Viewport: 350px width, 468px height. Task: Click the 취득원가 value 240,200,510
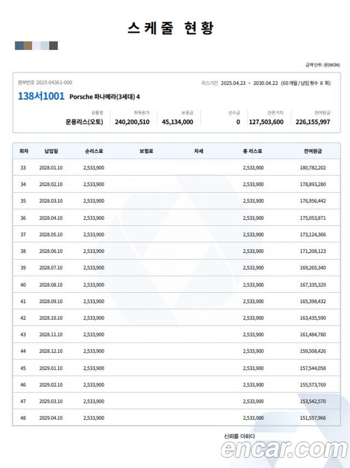tap(132, 122)
